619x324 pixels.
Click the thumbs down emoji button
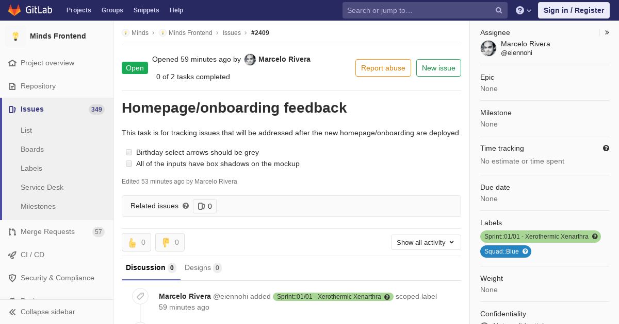click(x=170, y=242)
